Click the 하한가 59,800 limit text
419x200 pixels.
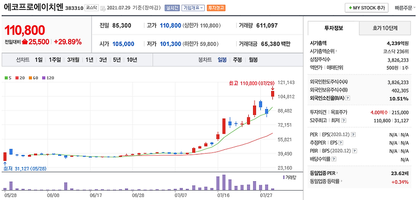click(x=201, y=44)
